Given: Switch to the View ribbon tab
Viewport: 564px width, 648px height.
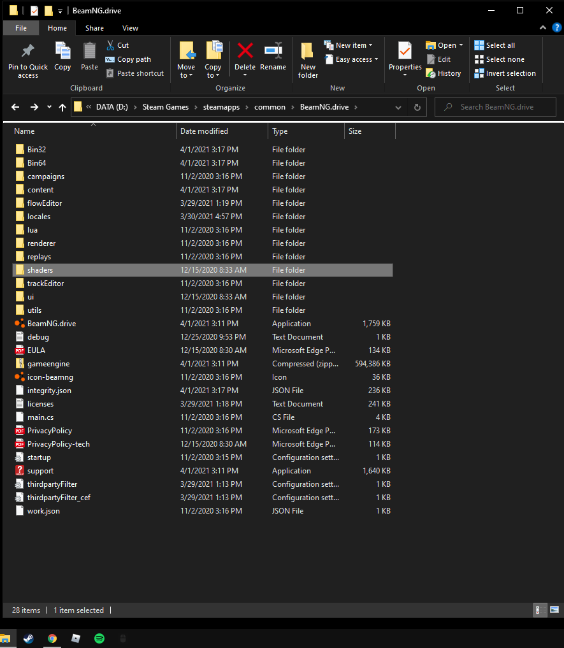Looking at the screenshot, I should [130, 28].
